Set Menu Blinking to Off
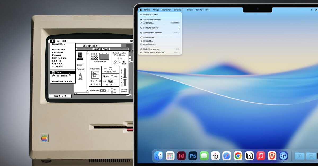Viewport: 318px width, 166px height. 91,81
